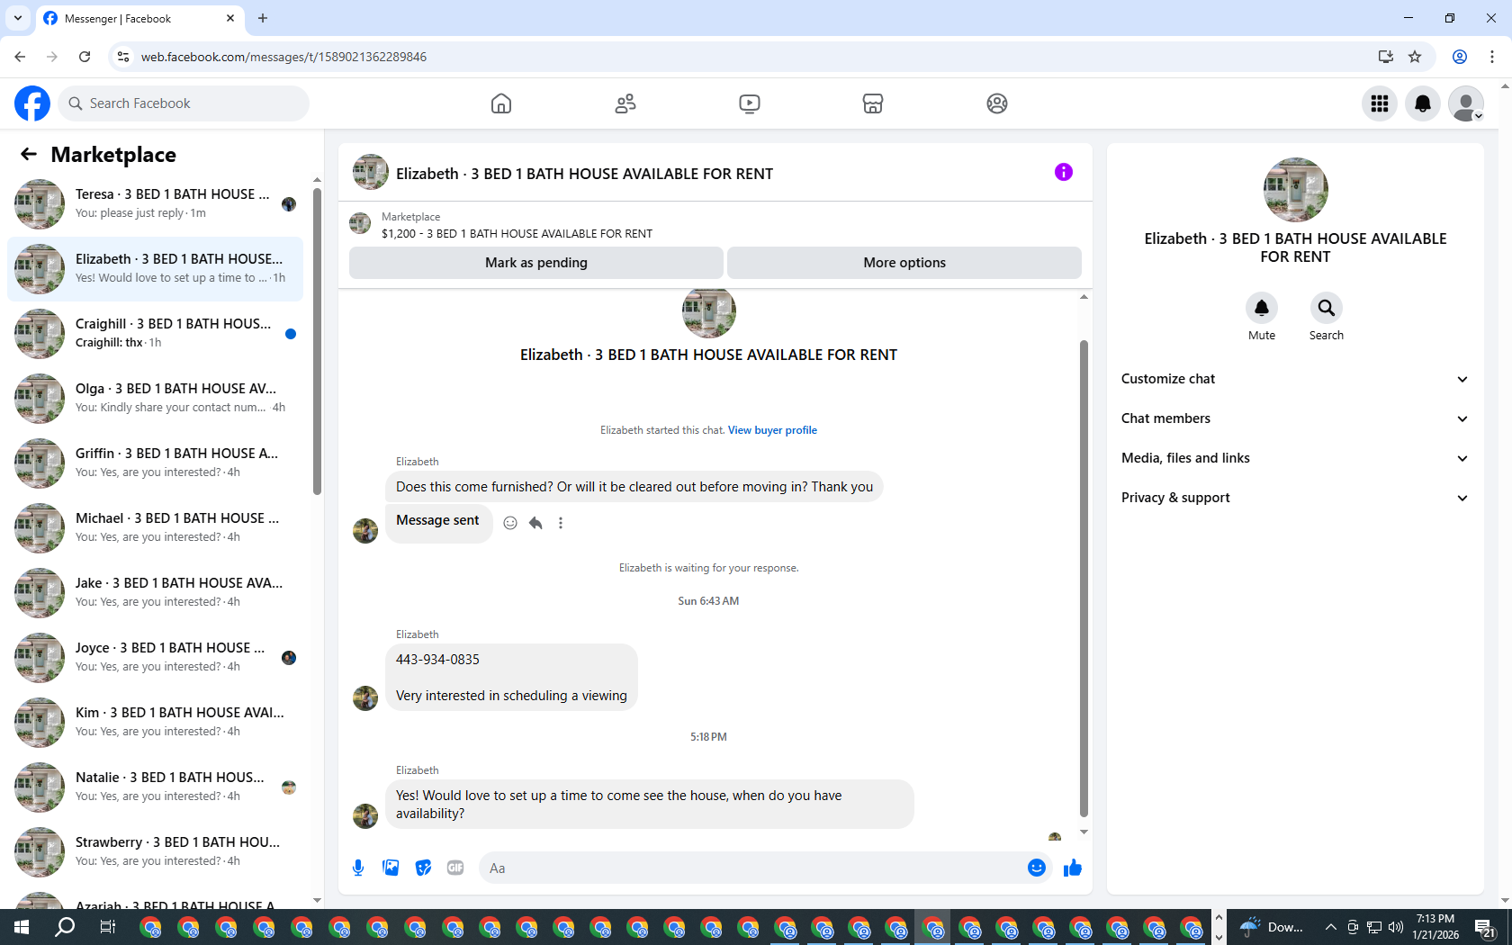The width and height of the screenshot is (1512, 945).
Task: Click the conversation list scrollbar
Action: (317, 342)
